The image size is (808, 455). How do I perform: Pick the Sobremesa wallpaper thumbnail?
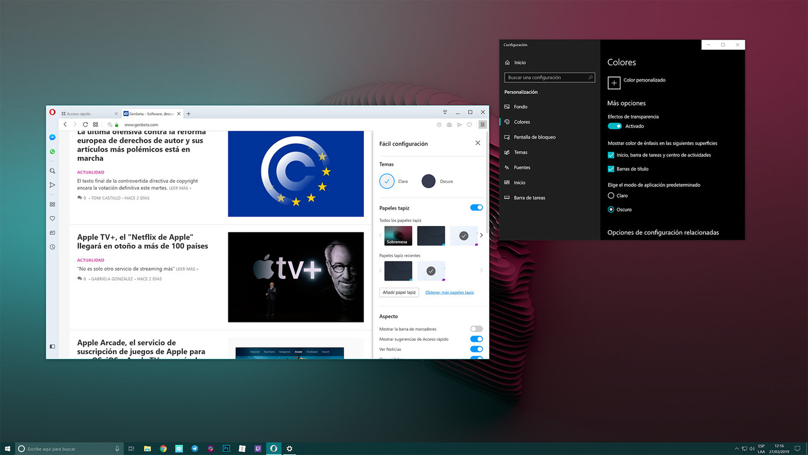click(397, 235)
